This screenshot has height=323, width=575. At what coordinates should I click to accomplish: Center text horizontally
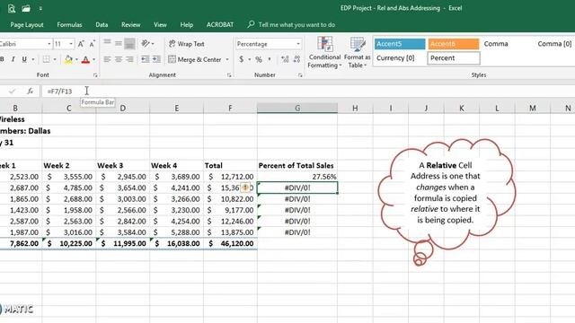(119, 59)
